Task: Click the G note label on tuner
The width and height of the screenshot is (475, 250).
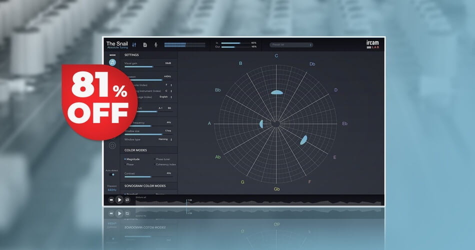Action: click(242, 182)
